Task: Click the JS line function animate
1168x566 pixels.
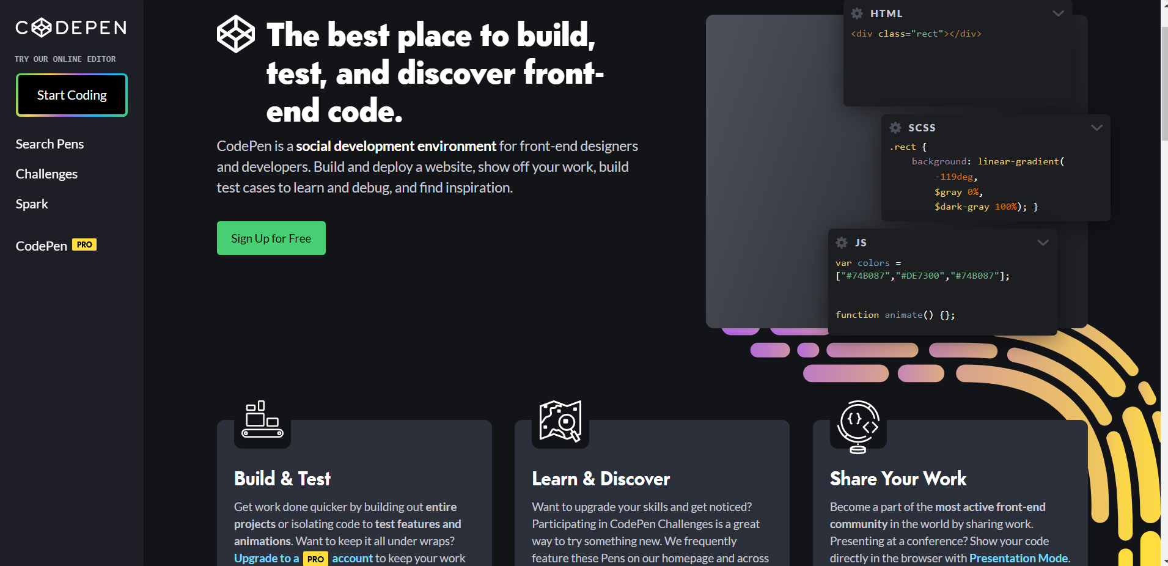Action: point(895,315)
